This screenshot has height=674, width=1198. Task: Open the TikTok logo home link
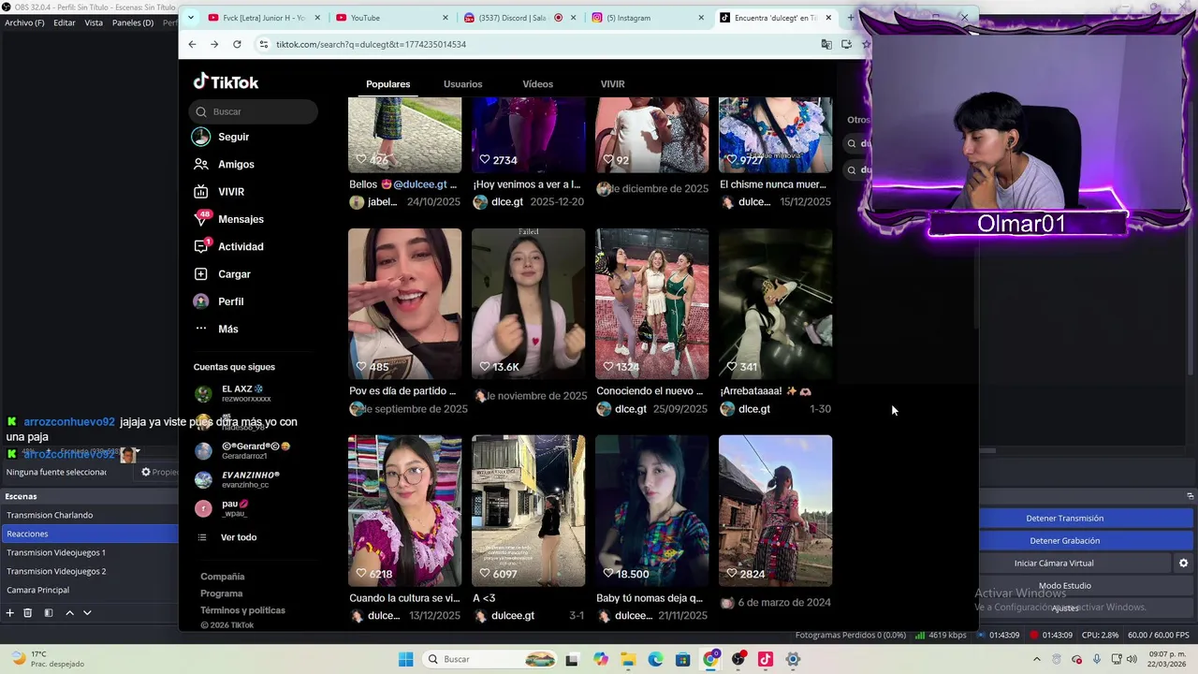[x=226, y=82]
